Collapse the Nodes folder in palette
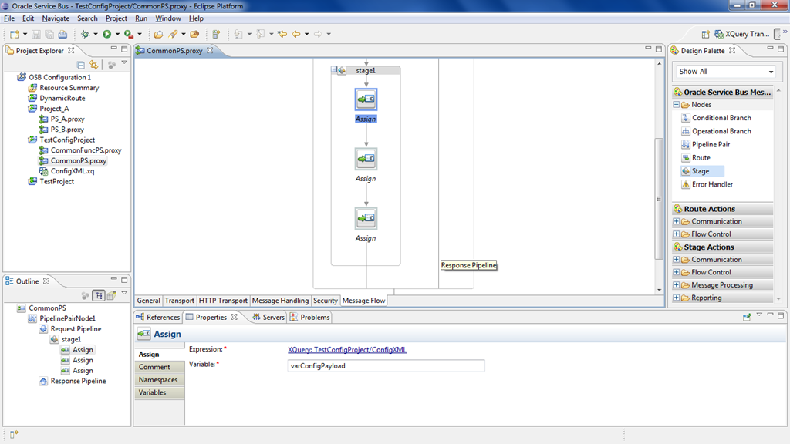Image resolution: width=790 pixels, height=444 pixels. 677,105
